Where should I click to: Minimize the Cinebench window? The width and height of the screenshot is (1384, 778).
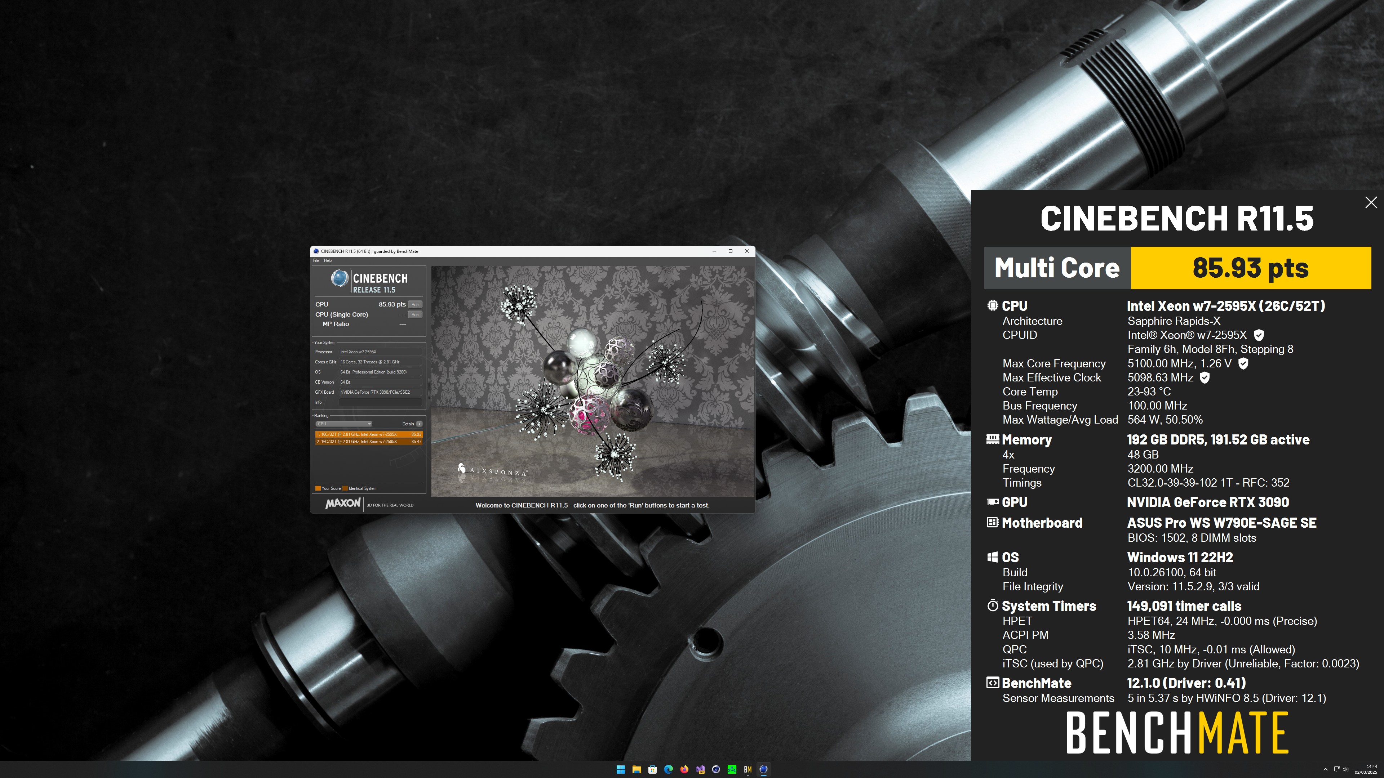[714, 251]
